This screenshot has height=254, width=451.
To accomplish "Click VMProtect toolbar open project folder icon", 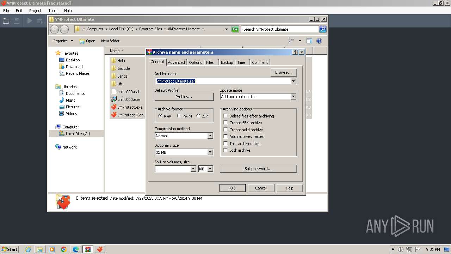I will pos(6,21).
